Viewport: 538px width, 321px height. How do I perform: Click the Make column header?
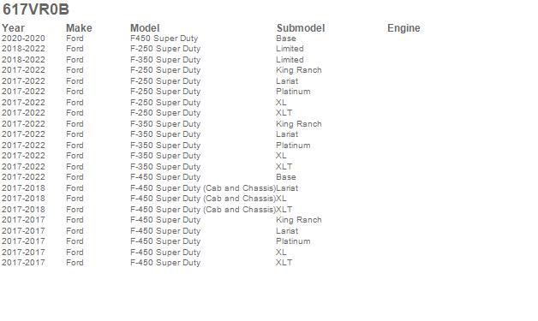coord(79,28)
